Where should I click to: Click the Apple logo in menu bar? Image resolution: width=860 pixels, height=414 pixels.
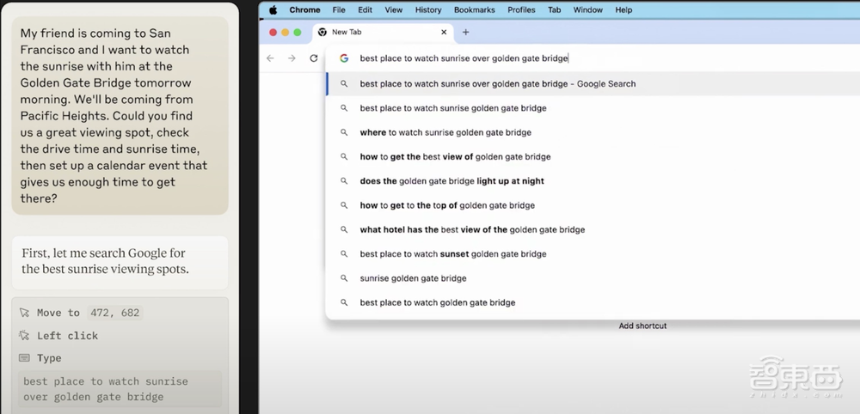[273, 10]
